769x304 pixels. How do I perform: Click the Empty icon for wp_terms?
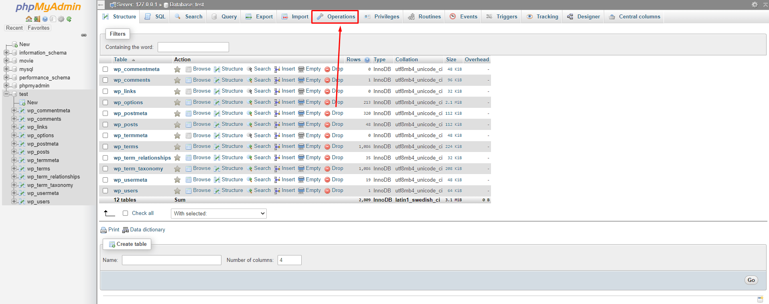301,147
